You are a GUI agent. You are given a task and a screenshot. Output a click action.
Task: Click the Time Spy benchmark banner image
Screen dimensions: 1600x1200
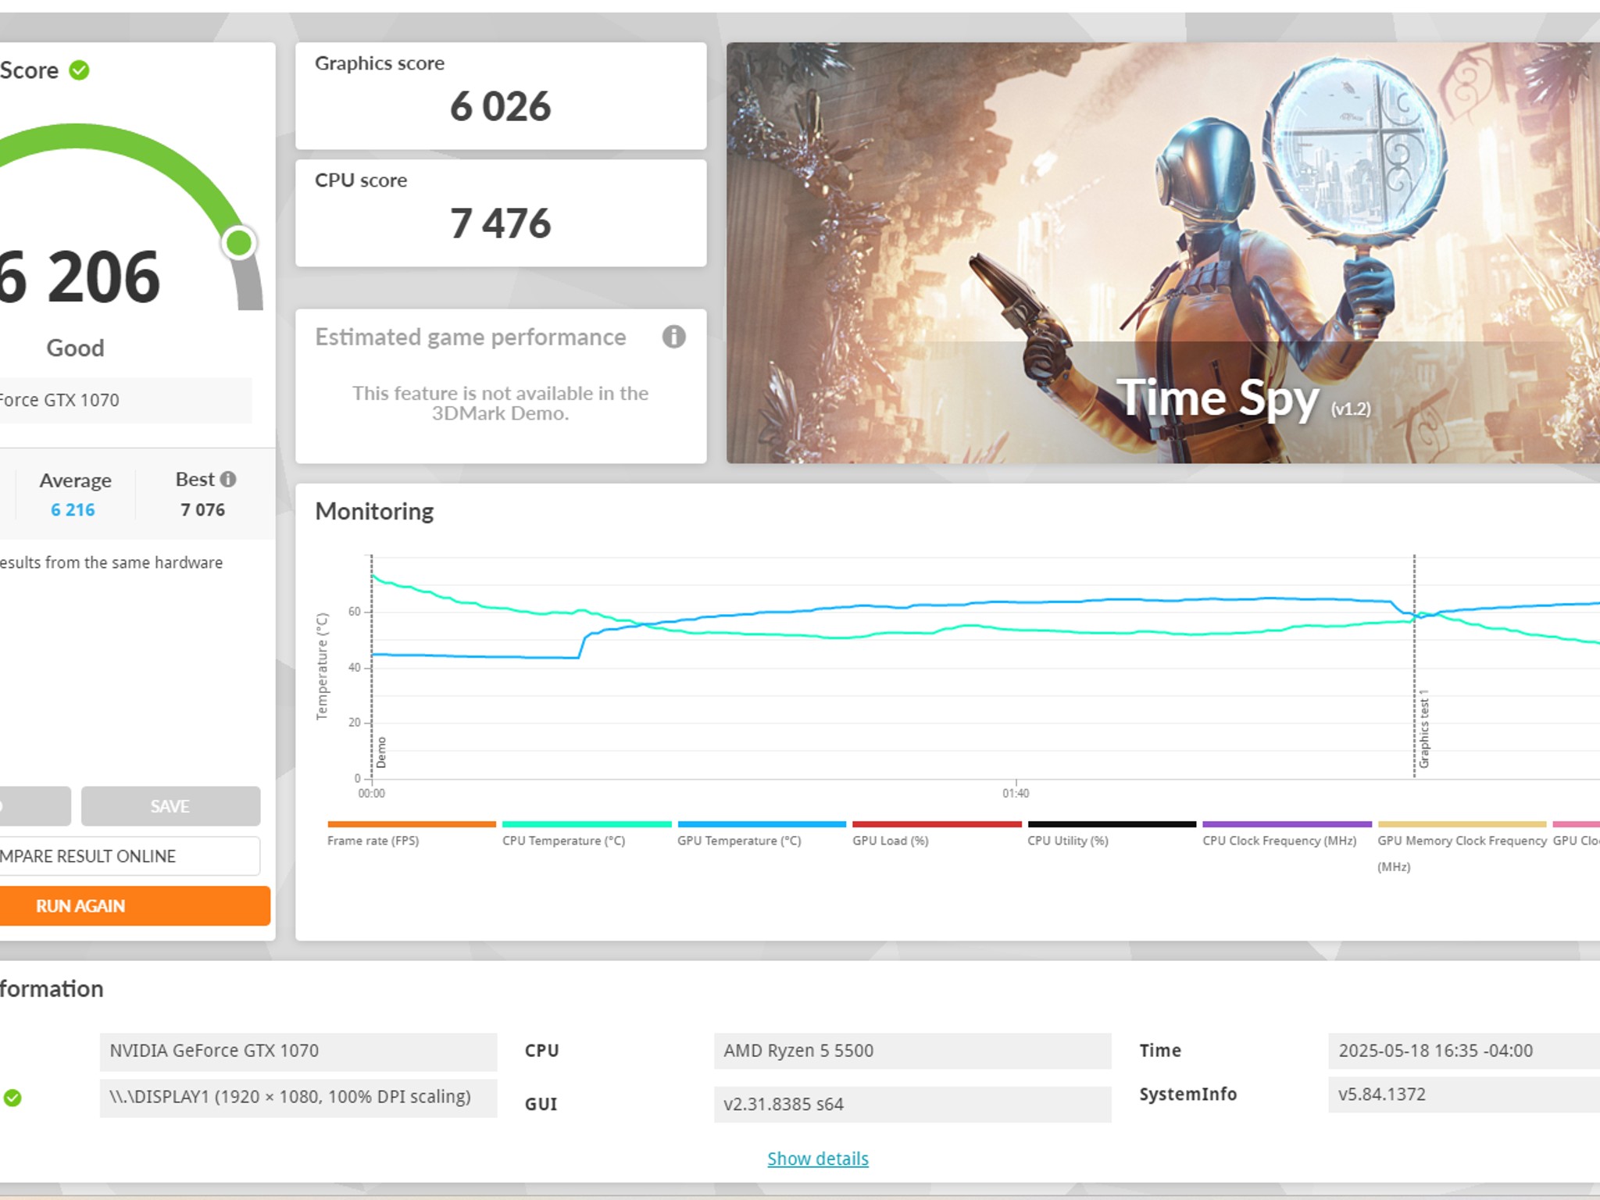[1162, 252]
